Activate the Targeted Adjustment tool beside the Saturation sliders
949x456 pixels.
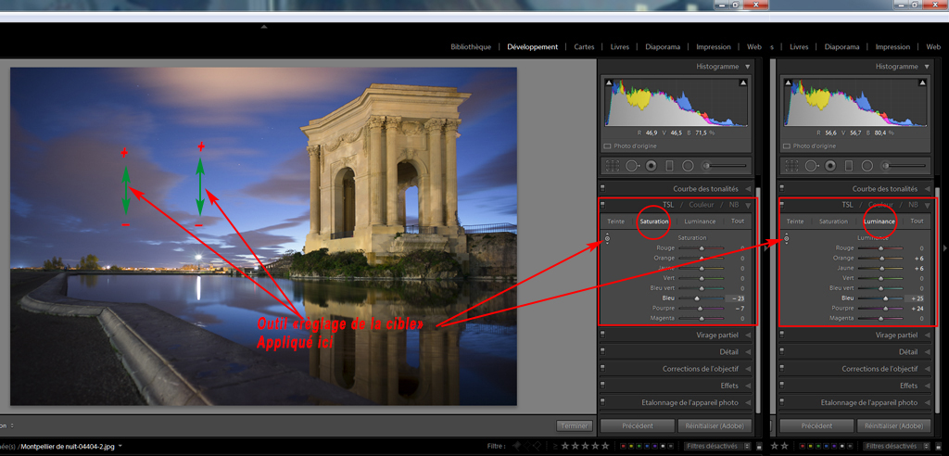click(607, 239)
